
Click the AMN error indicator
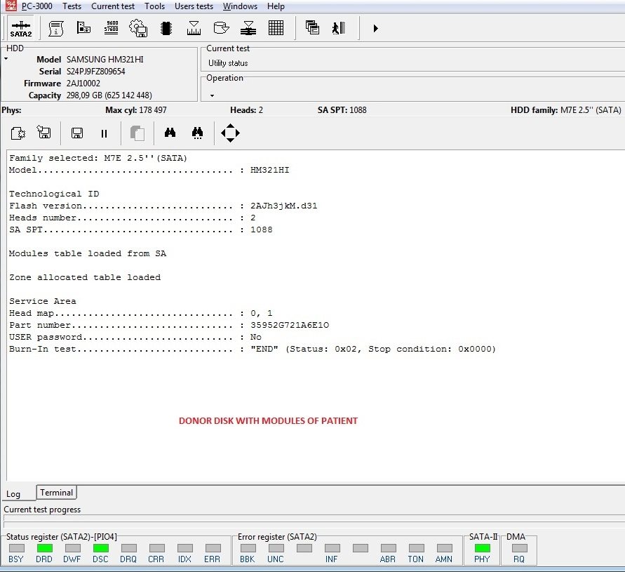(x=445, y=548)
